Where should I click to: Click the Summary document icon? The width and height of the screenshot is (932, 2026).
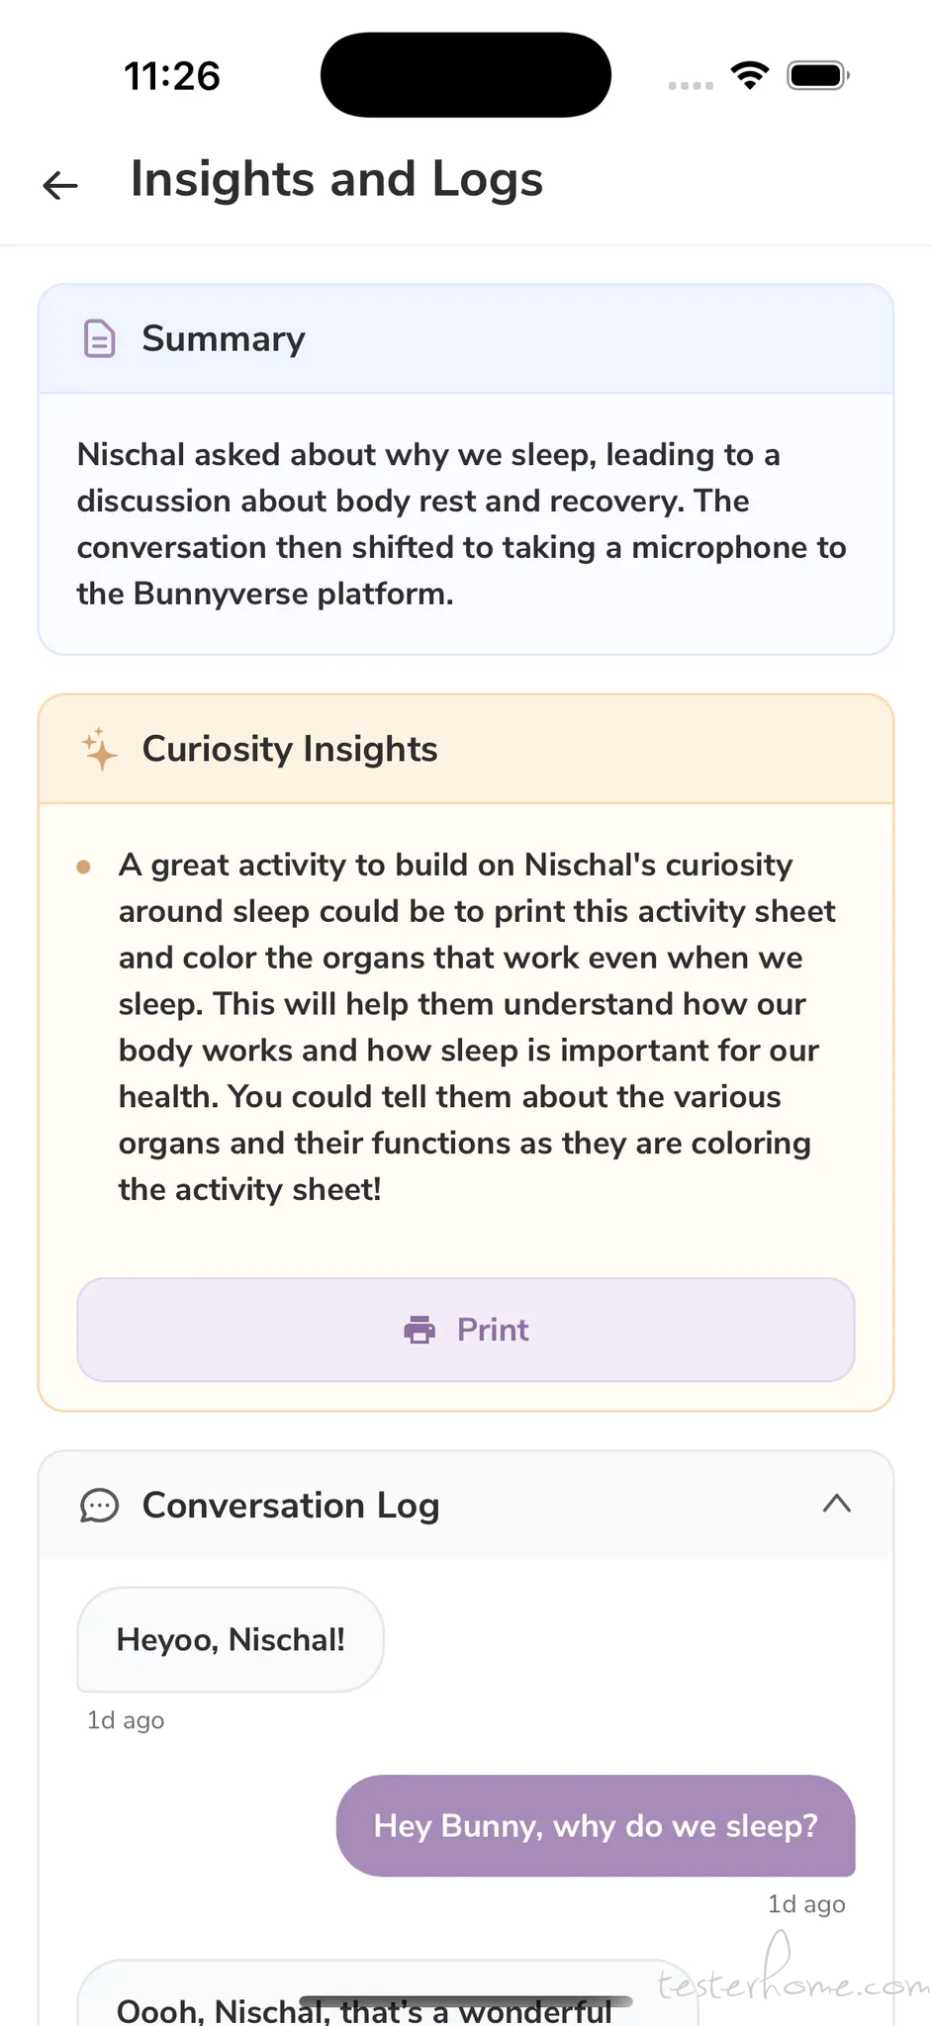pyautogui.click(x=99, y=338)
